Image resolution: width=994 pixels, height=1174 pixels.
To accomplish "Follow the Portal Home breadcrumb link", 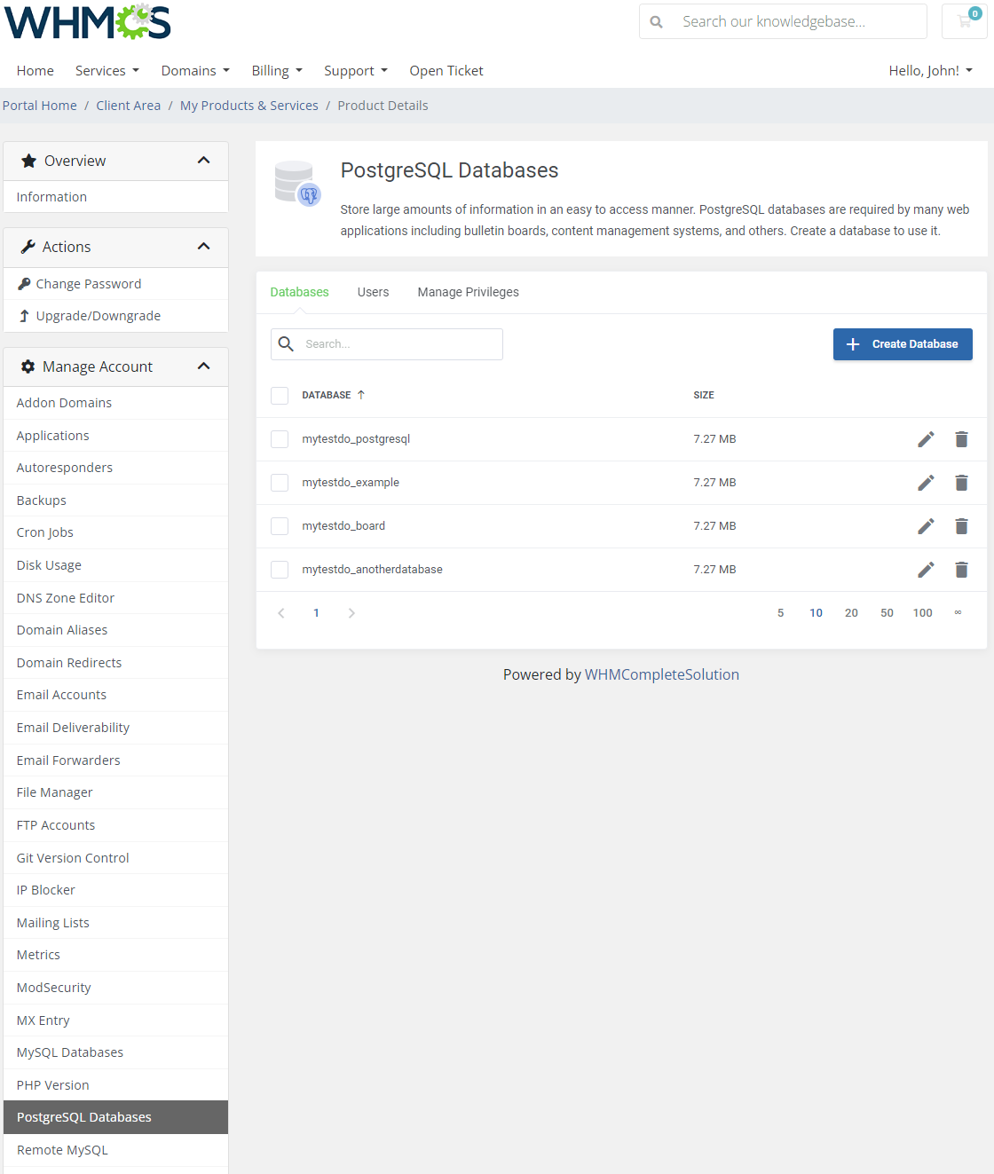I will (x=40, y=106).
